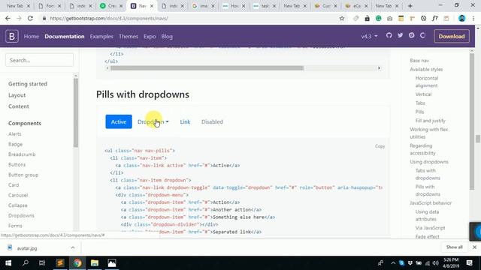Open Windows search from taskbar
481x270 pixels.
(26, 263)
